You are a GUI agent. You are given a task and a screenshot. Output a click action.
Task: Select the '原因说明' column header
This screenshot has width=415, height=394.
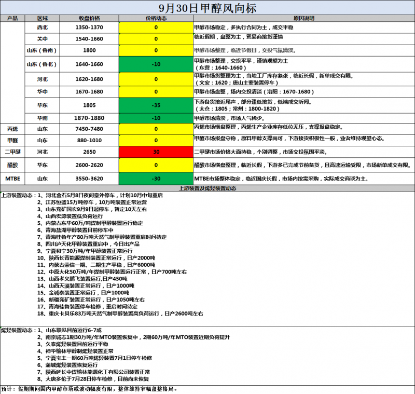click(x=304, y=18)
